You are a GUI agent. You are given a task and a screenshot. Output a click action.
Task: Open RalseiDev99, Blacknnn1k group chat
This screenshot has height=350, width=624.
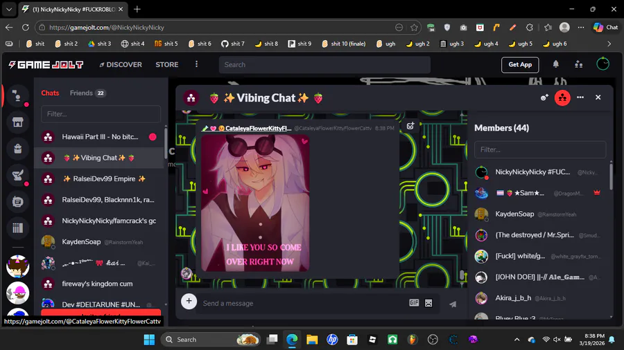pos(99,200)
